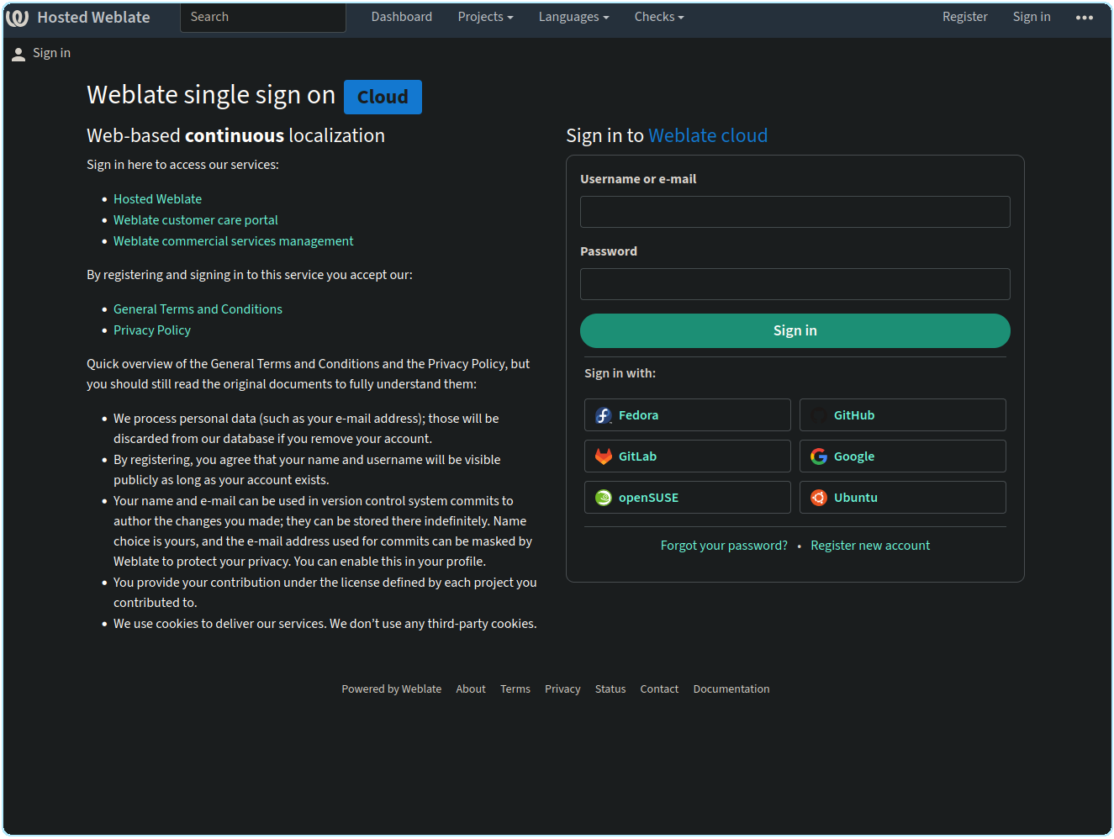
Task: Open the Documentation footer link
Action: pyautogui.click(x=731, y=689)
